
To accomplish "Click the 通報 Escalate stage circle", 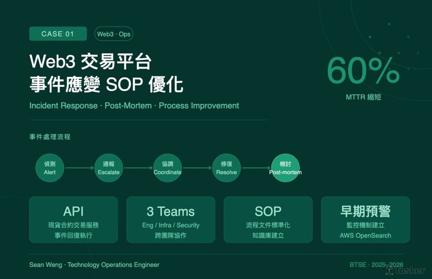I will pos(108,168).
